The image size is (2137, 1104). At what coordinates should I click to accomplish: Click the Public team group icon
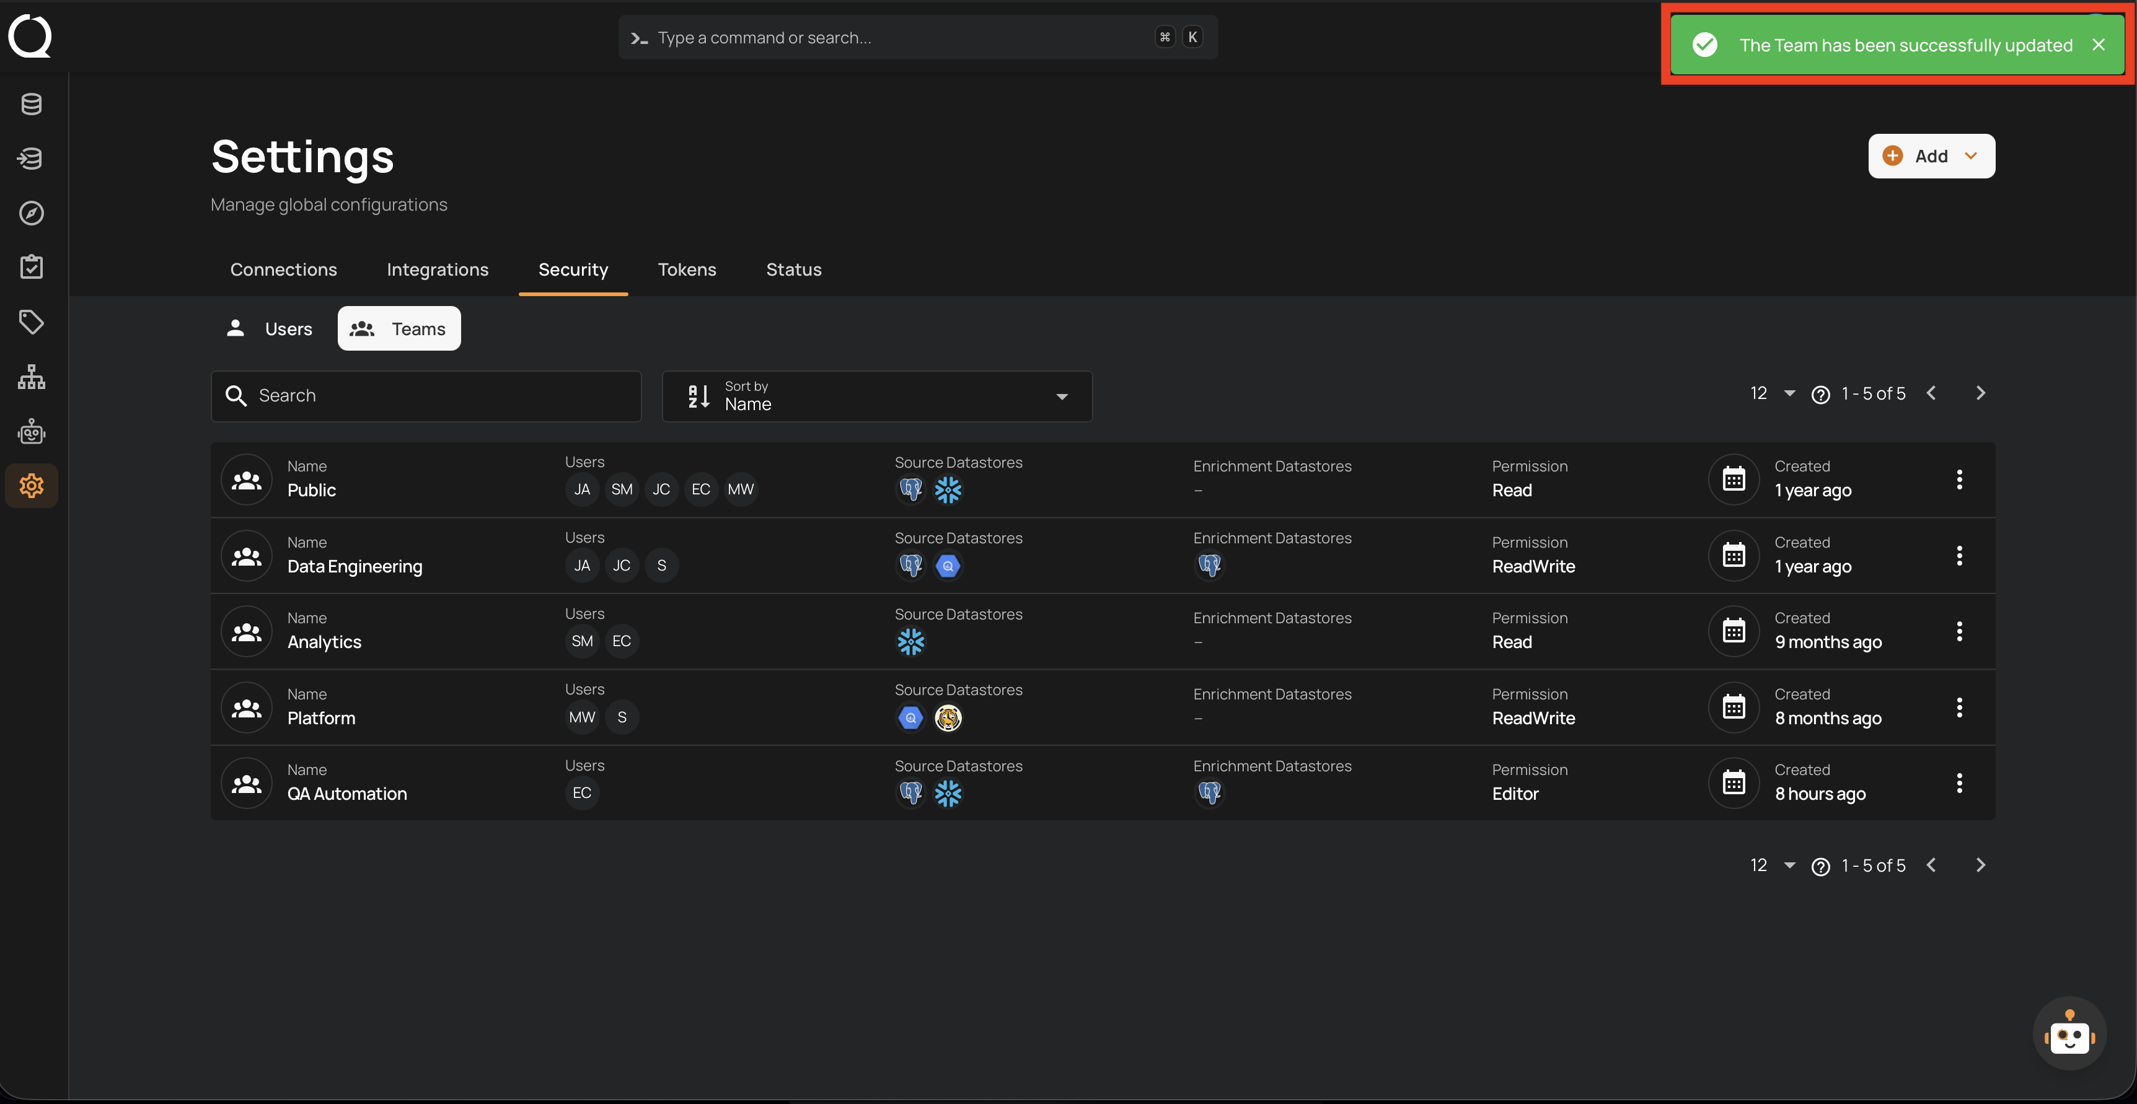(x=247, y=480)
